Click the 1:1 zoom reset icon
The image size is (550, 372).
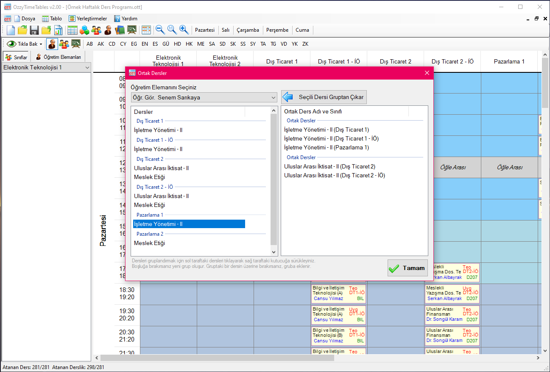[x=171, y=30]
